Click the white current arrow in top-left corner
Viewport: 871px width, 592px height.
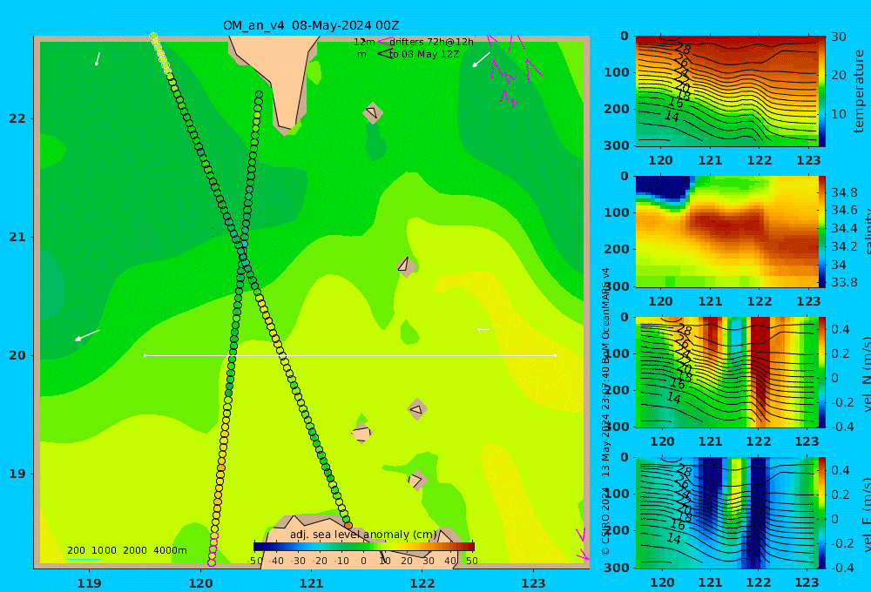pos(98,59)
